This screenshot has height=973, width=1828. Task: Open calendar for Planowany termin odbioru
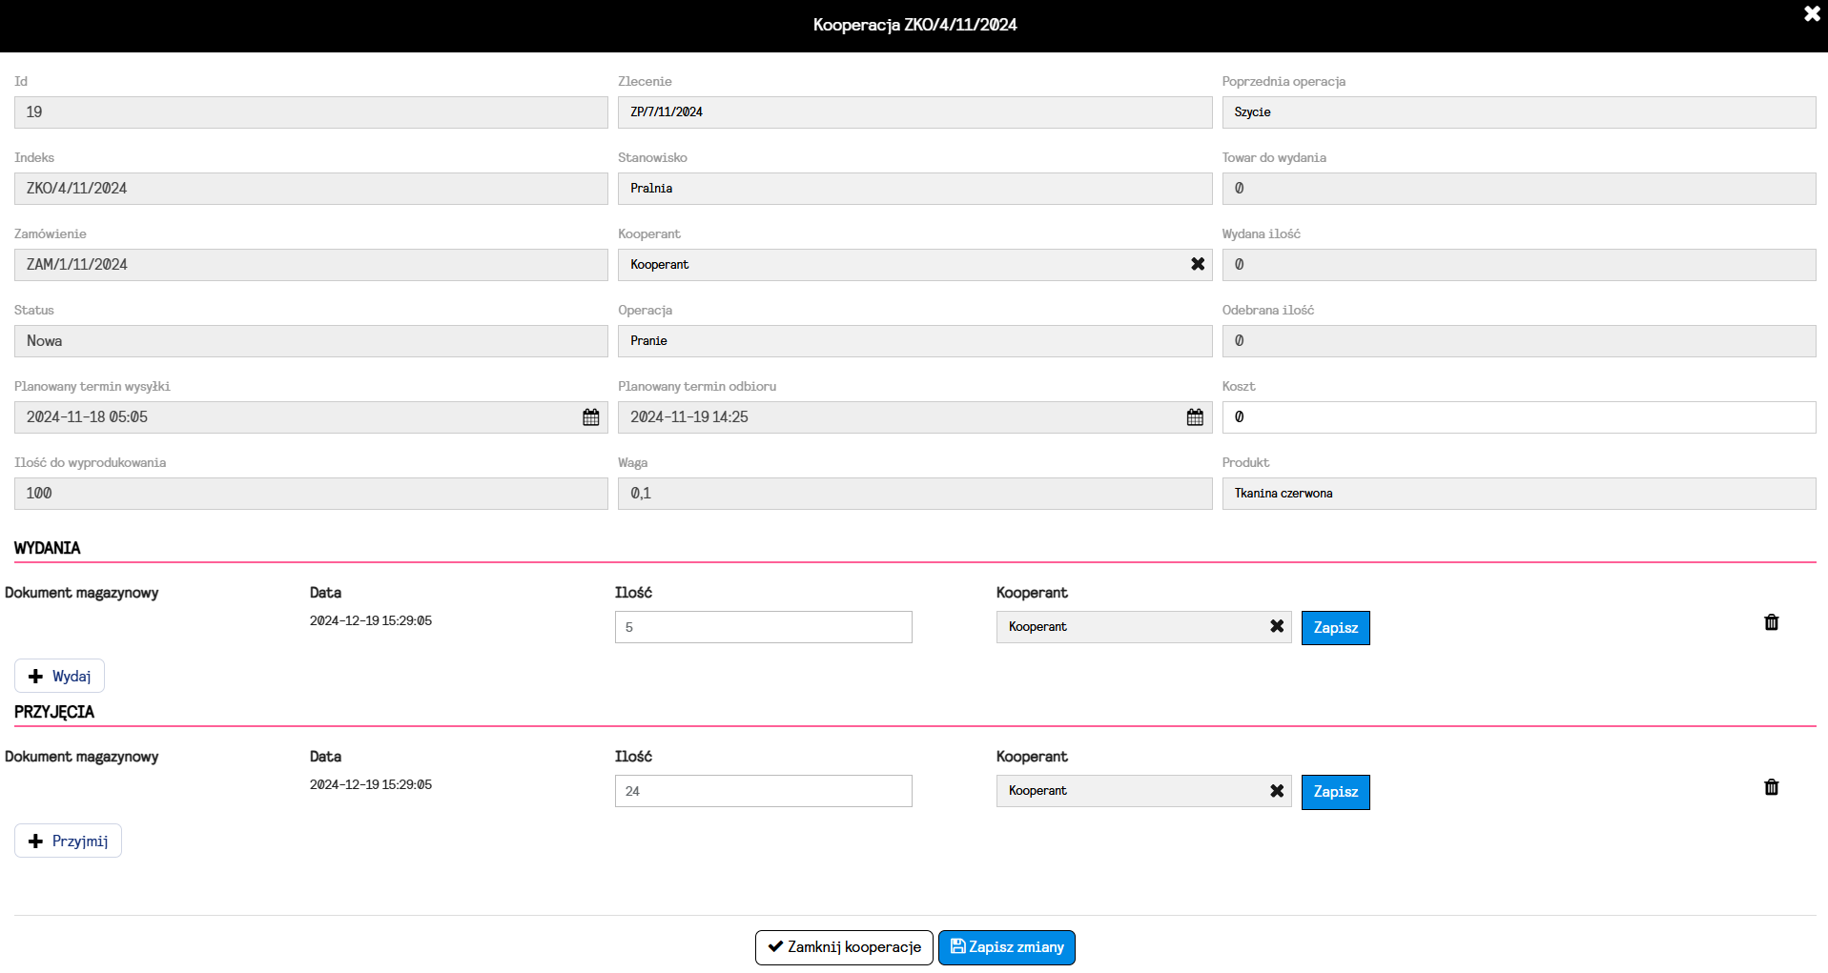(x=1195, y=417)
